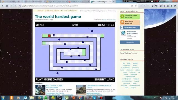
Task: Click the green plus add-bookmark icon
Action: click(122, 16)
